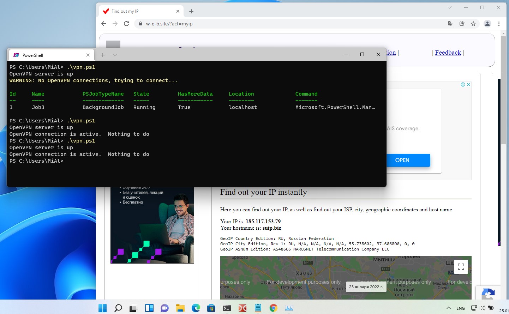Viewport: 509px width, 314px height.
Task: Share this page from the address bar
Action: pyautogui.click(x=462, y=24)
